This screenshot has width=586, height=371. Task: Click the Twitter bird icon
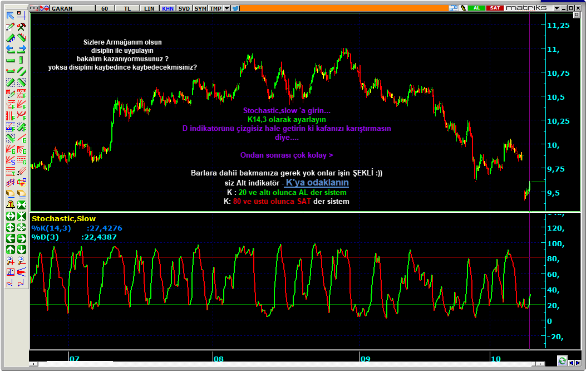coord(235,8)
